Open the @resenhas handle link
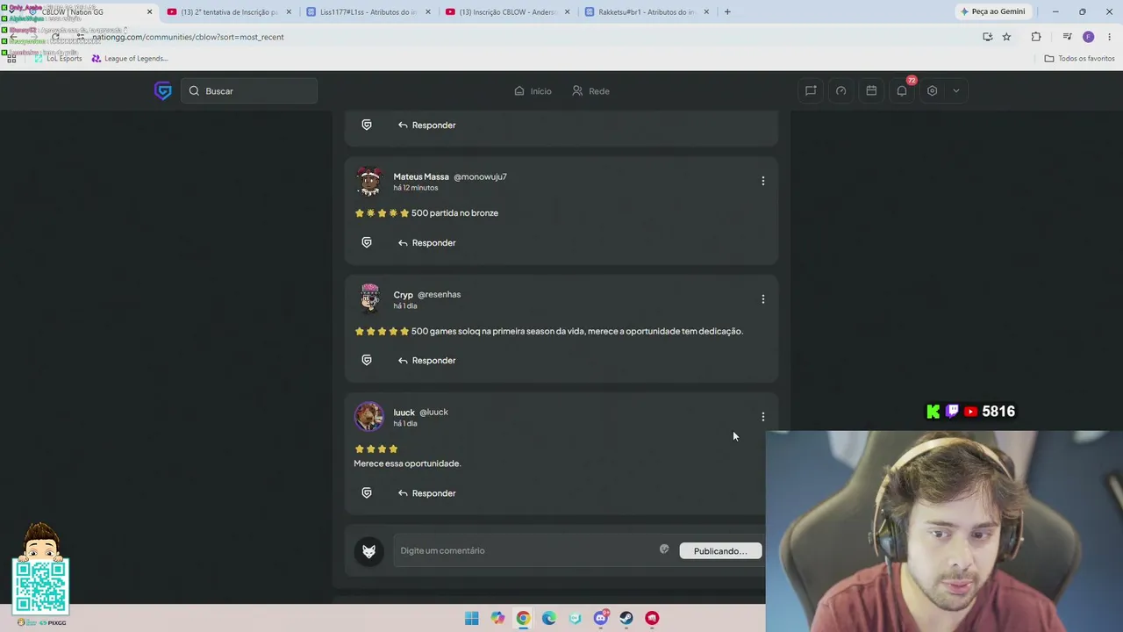Viewport: 1123px width, 632px height. click(x=439, y=294)
